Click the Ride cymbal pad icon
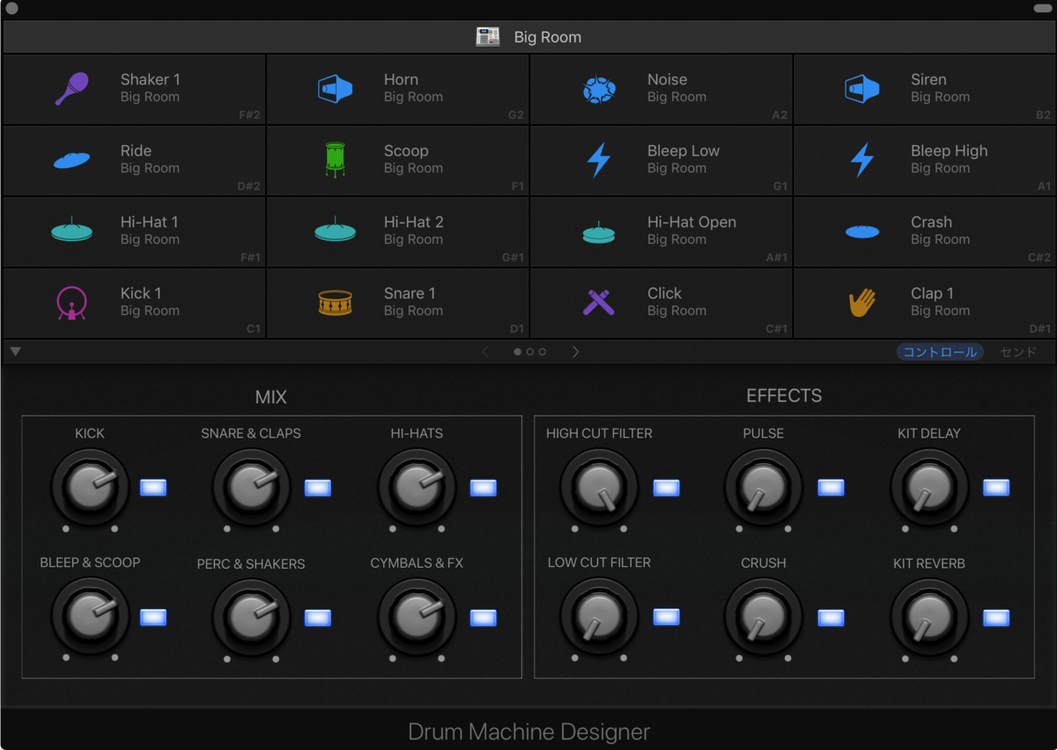This screenshot has height=750, width=1057. (71, 160)
